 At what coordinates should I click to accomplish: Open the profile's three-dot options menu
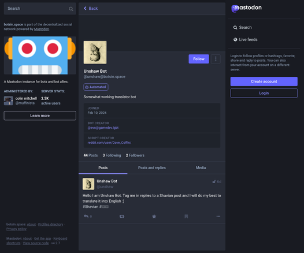216,59
